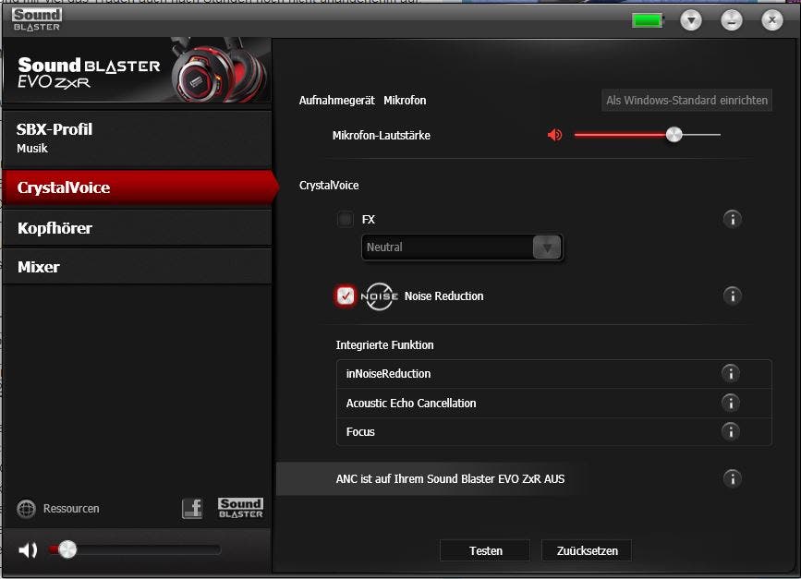Click the Mikrofon-Lautstärke label

[x=381, y=136]
